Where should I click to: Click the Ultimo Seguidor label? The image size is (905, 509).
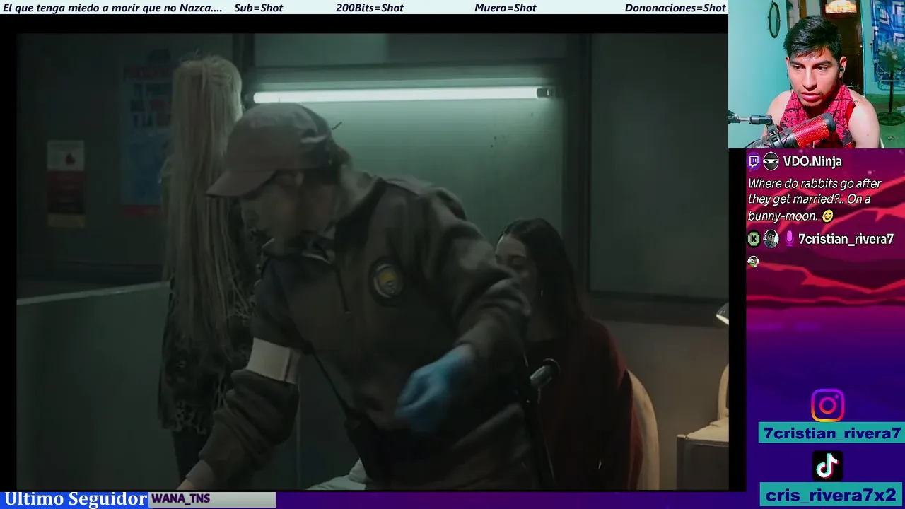(x=75, y=499)
